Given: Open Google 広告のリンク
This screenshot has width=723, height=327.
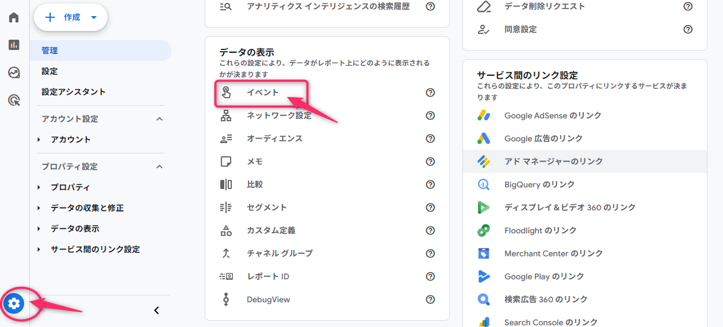Looking at the screenshot, I should click(x=543, y=139).
